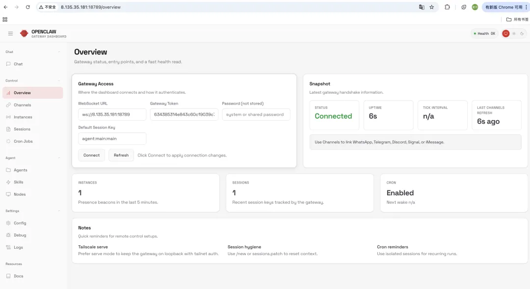Select Sessions in the sidebar
The image size is (530, 289).
(x=22, y=129)
